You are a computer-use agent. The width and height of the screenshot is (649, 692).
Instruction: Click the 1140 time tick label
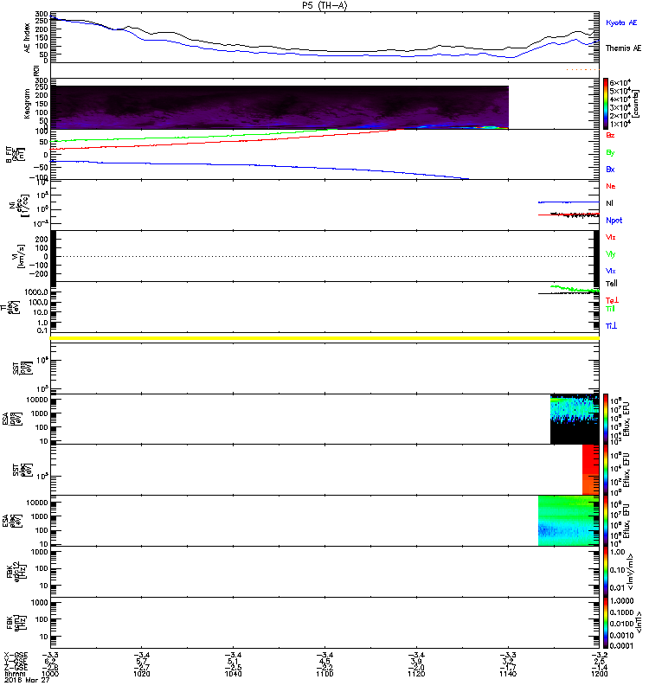point(508,674)
